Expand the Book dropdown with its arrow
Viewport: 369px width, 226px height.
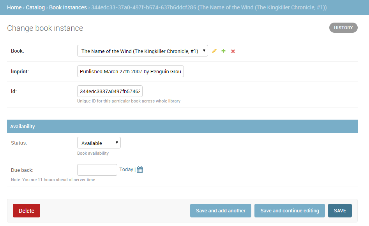click(204, 51)
